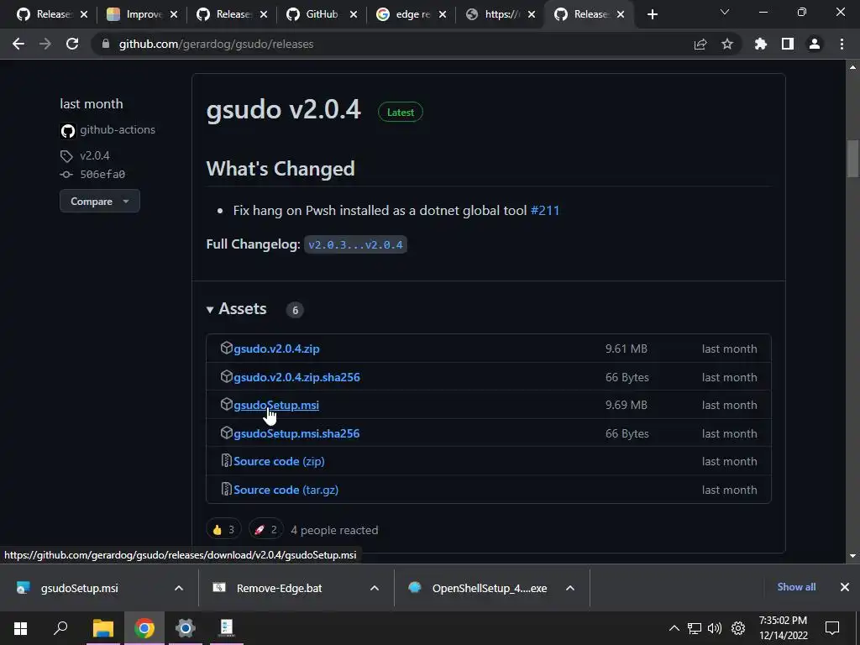Switch to the 'https://' tab
The width and height of the screenshot is (860, 645).
point(494,14)
